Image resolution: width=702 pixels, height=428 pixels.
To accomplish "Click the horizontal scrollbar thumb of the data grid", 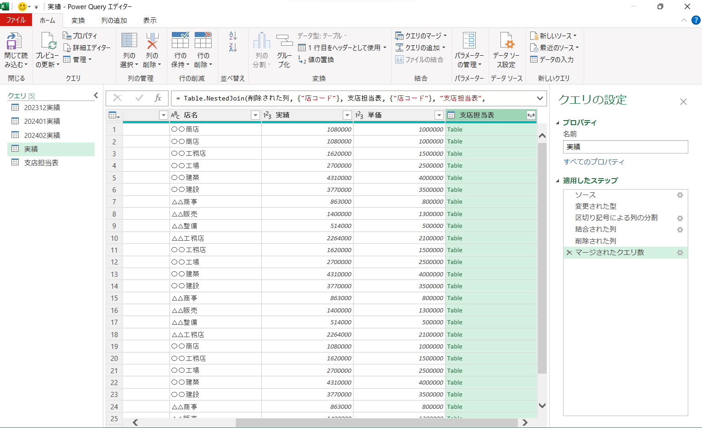I will tap(377, 423).
